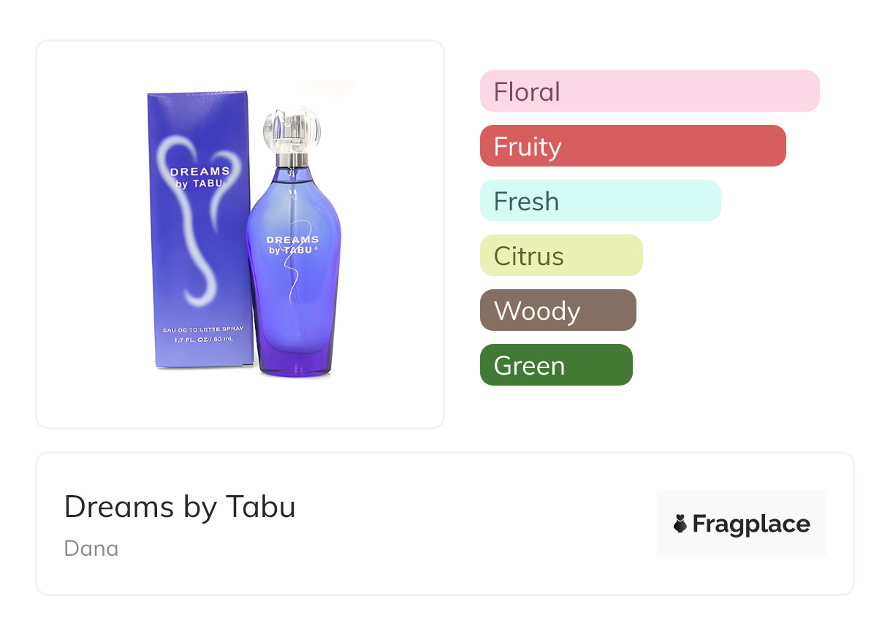The width and height of the screenshot is (890, 631).
Task: Click the DREAMS by TABU box label
Action: 199,177
